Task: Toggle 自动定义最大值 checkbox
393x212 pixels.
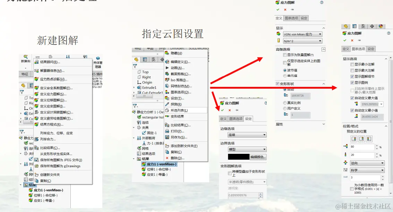Action: (x=352, y=98)
